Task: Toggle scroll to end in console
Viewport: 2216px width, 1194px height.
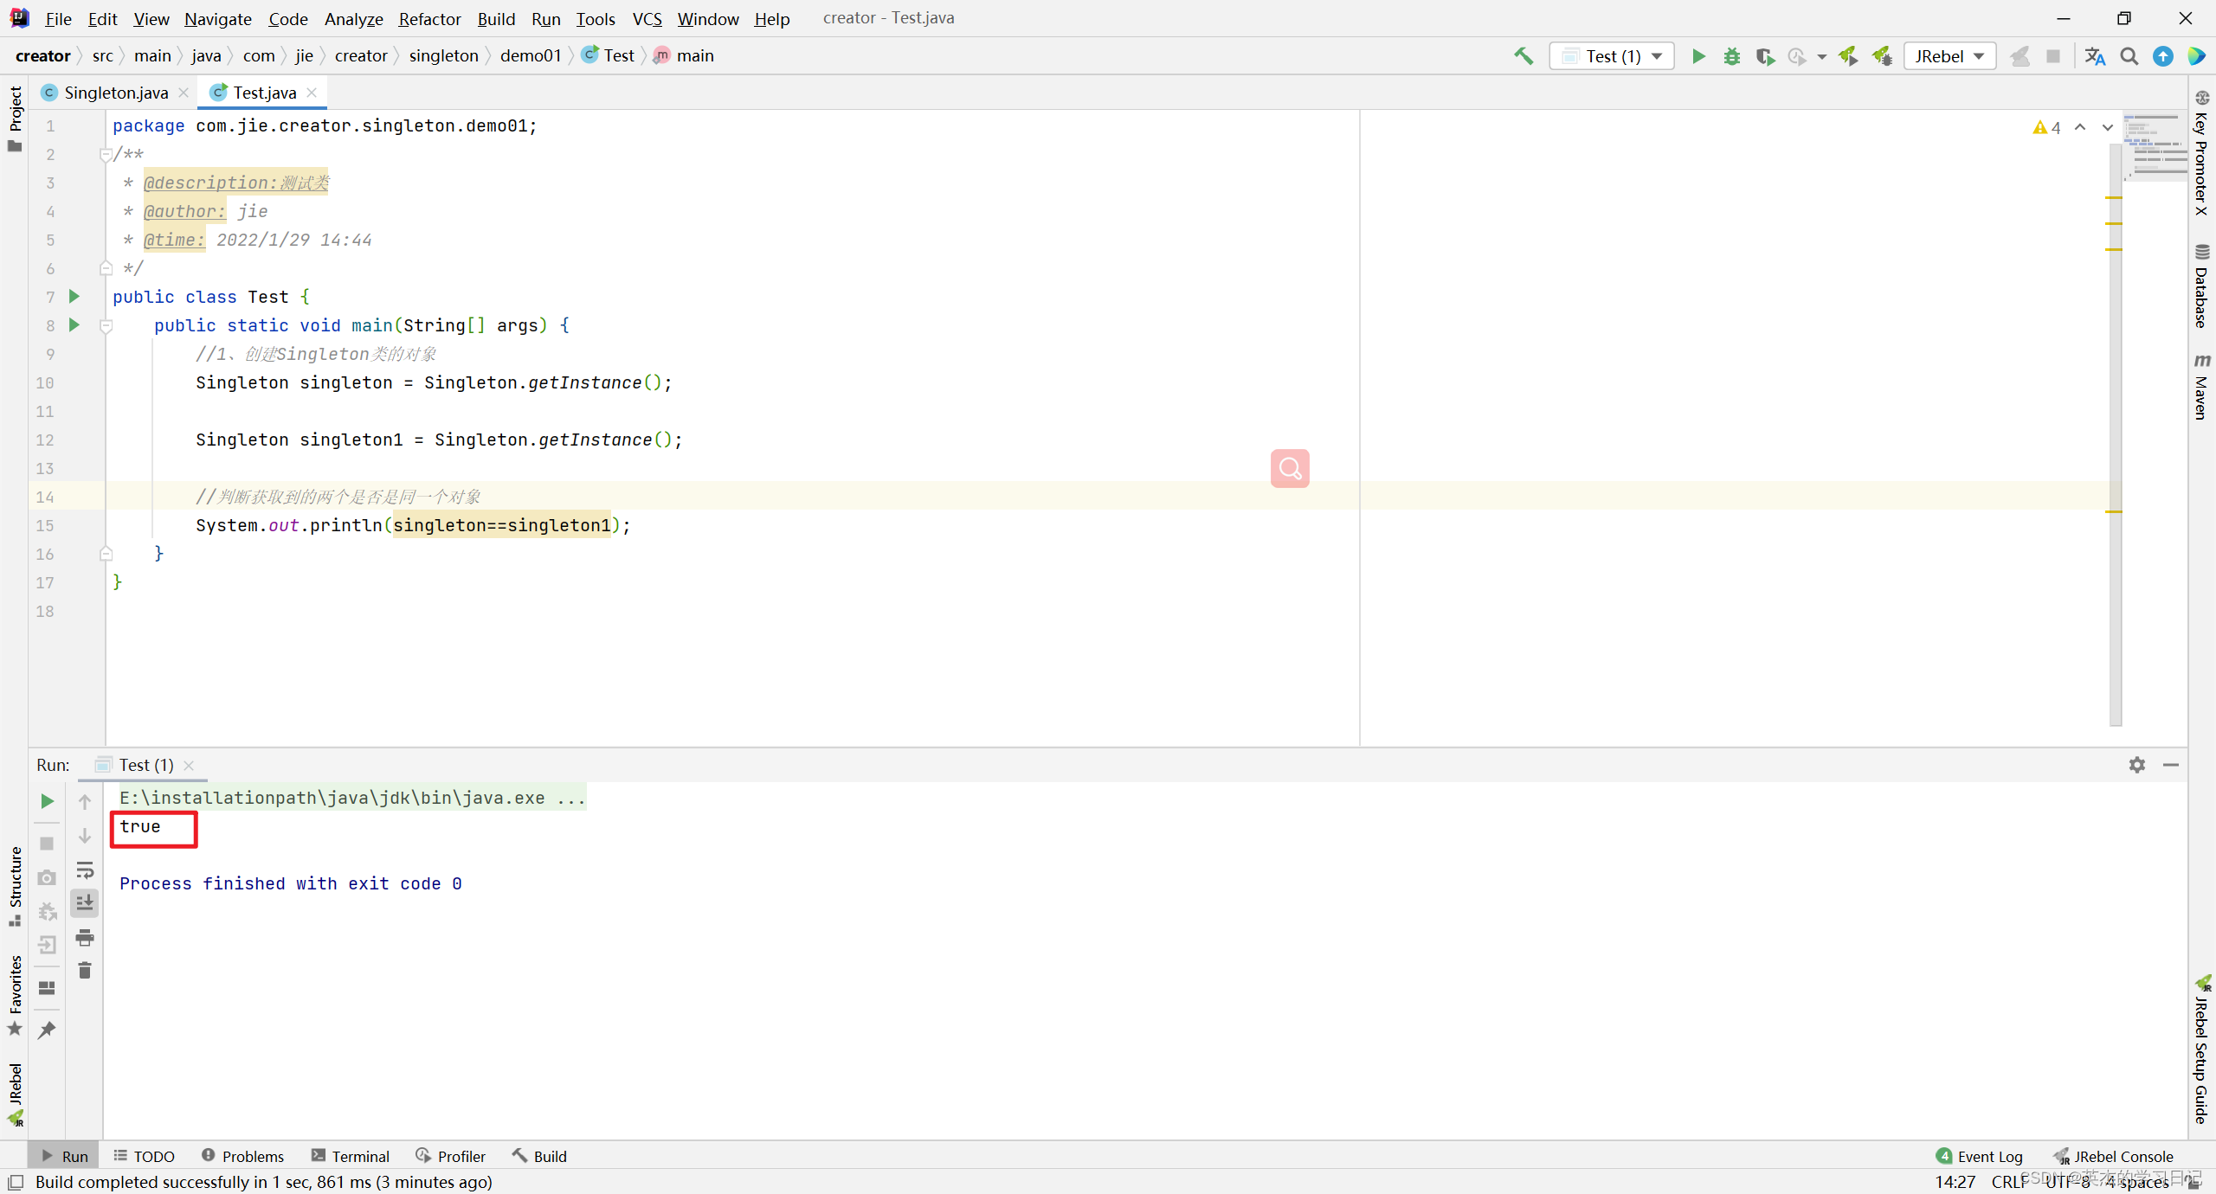Action: [x=85, y=903]
